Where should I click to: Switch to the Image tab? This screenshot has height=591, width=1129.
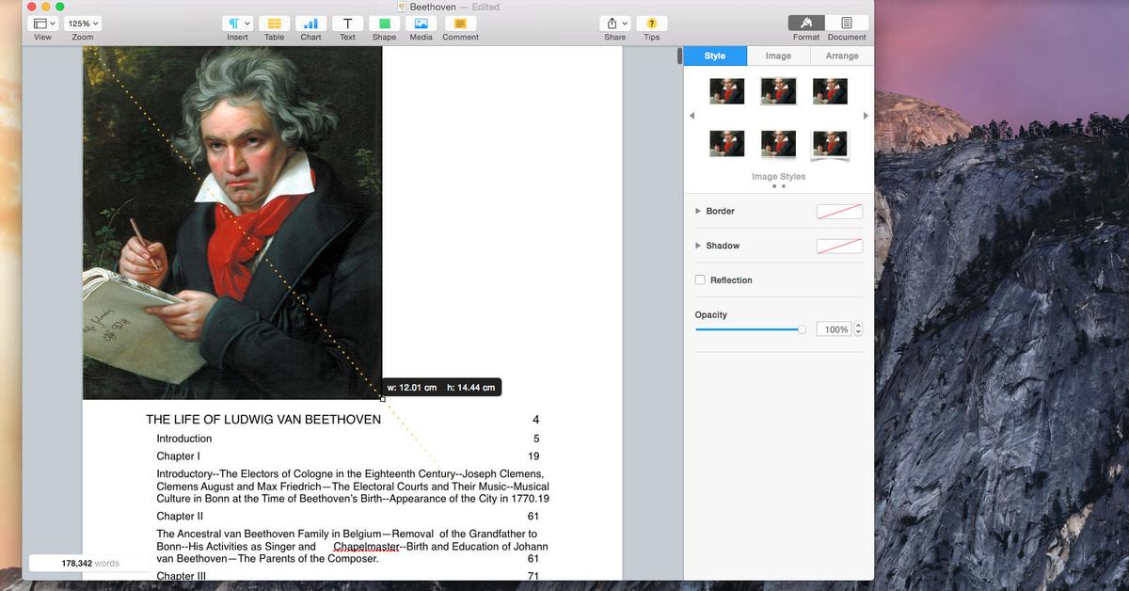pos(778,56)
